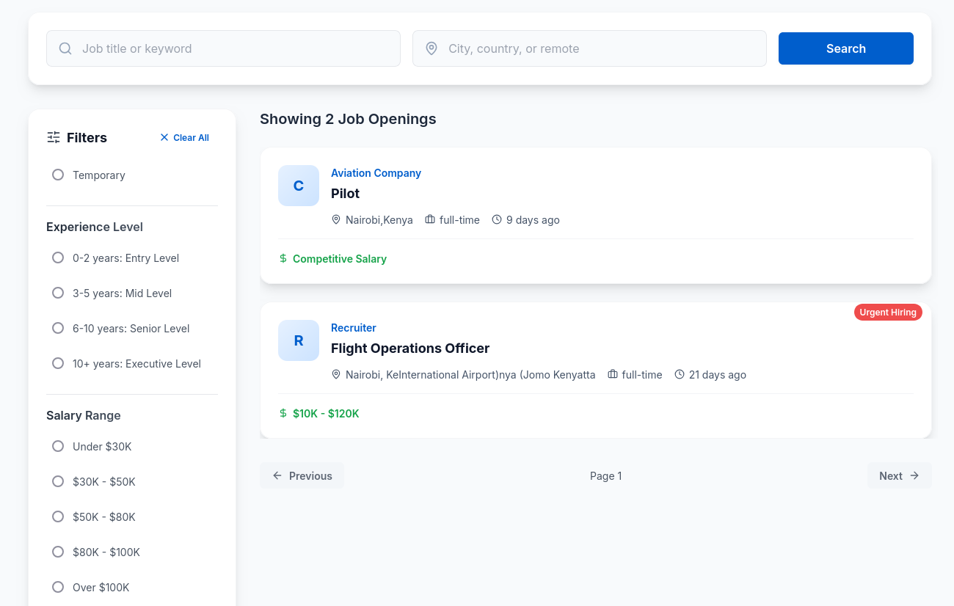Choose the Over $100K salary range
The height and width of the screenshot is (606, 954).
58,587
